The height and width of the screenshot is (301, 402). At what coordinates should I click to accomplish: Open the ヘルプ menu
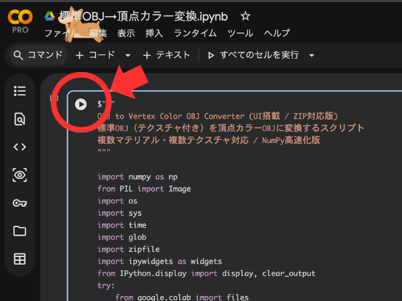(x=277, y=33)
